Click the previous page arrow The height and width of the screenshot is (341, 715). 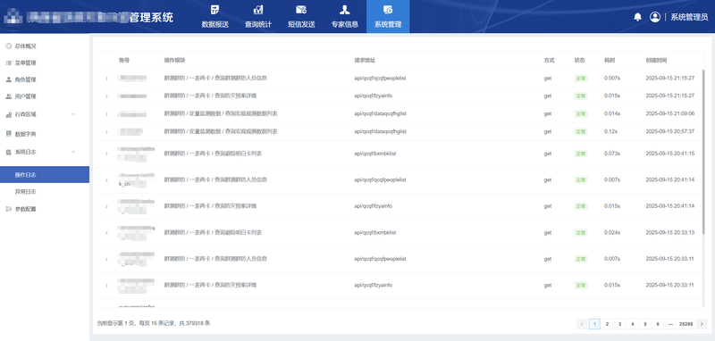coord(582,324)
